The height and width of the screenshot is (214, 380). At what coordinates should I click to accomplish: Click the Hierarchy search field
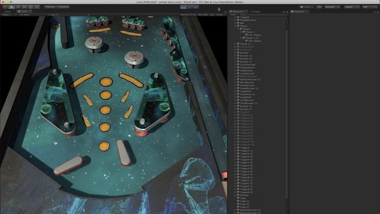coord(263,15)
